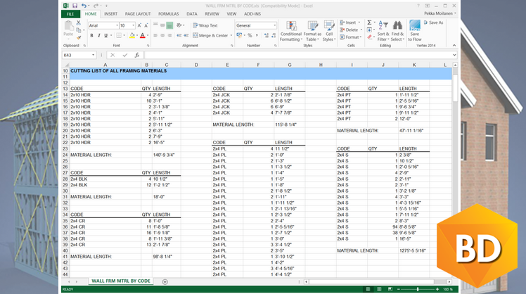Apply the yellow fill color
The width and height of the screenshot is (526, 294).
coord(132,35)
